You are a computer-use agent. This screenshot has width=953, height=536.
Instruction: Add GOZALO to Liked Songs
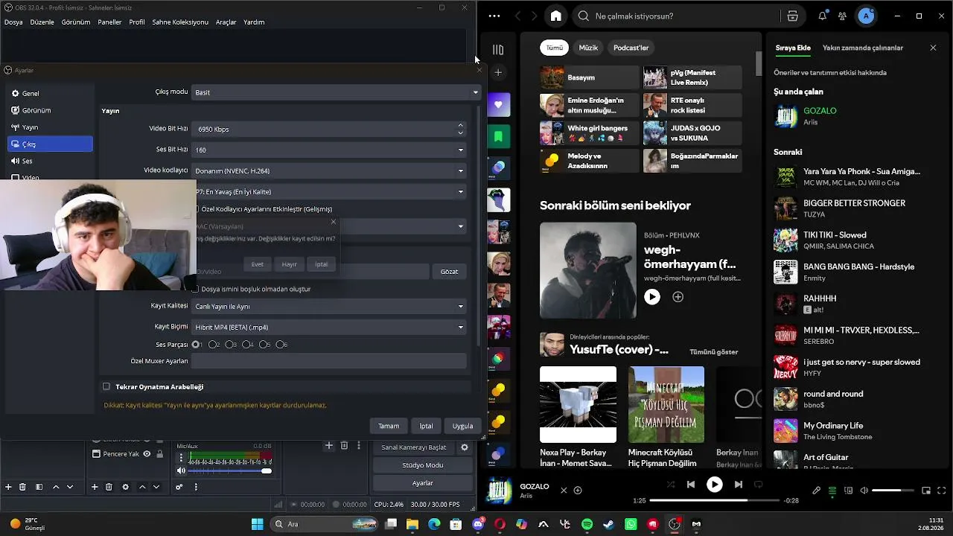click(578, 491)
